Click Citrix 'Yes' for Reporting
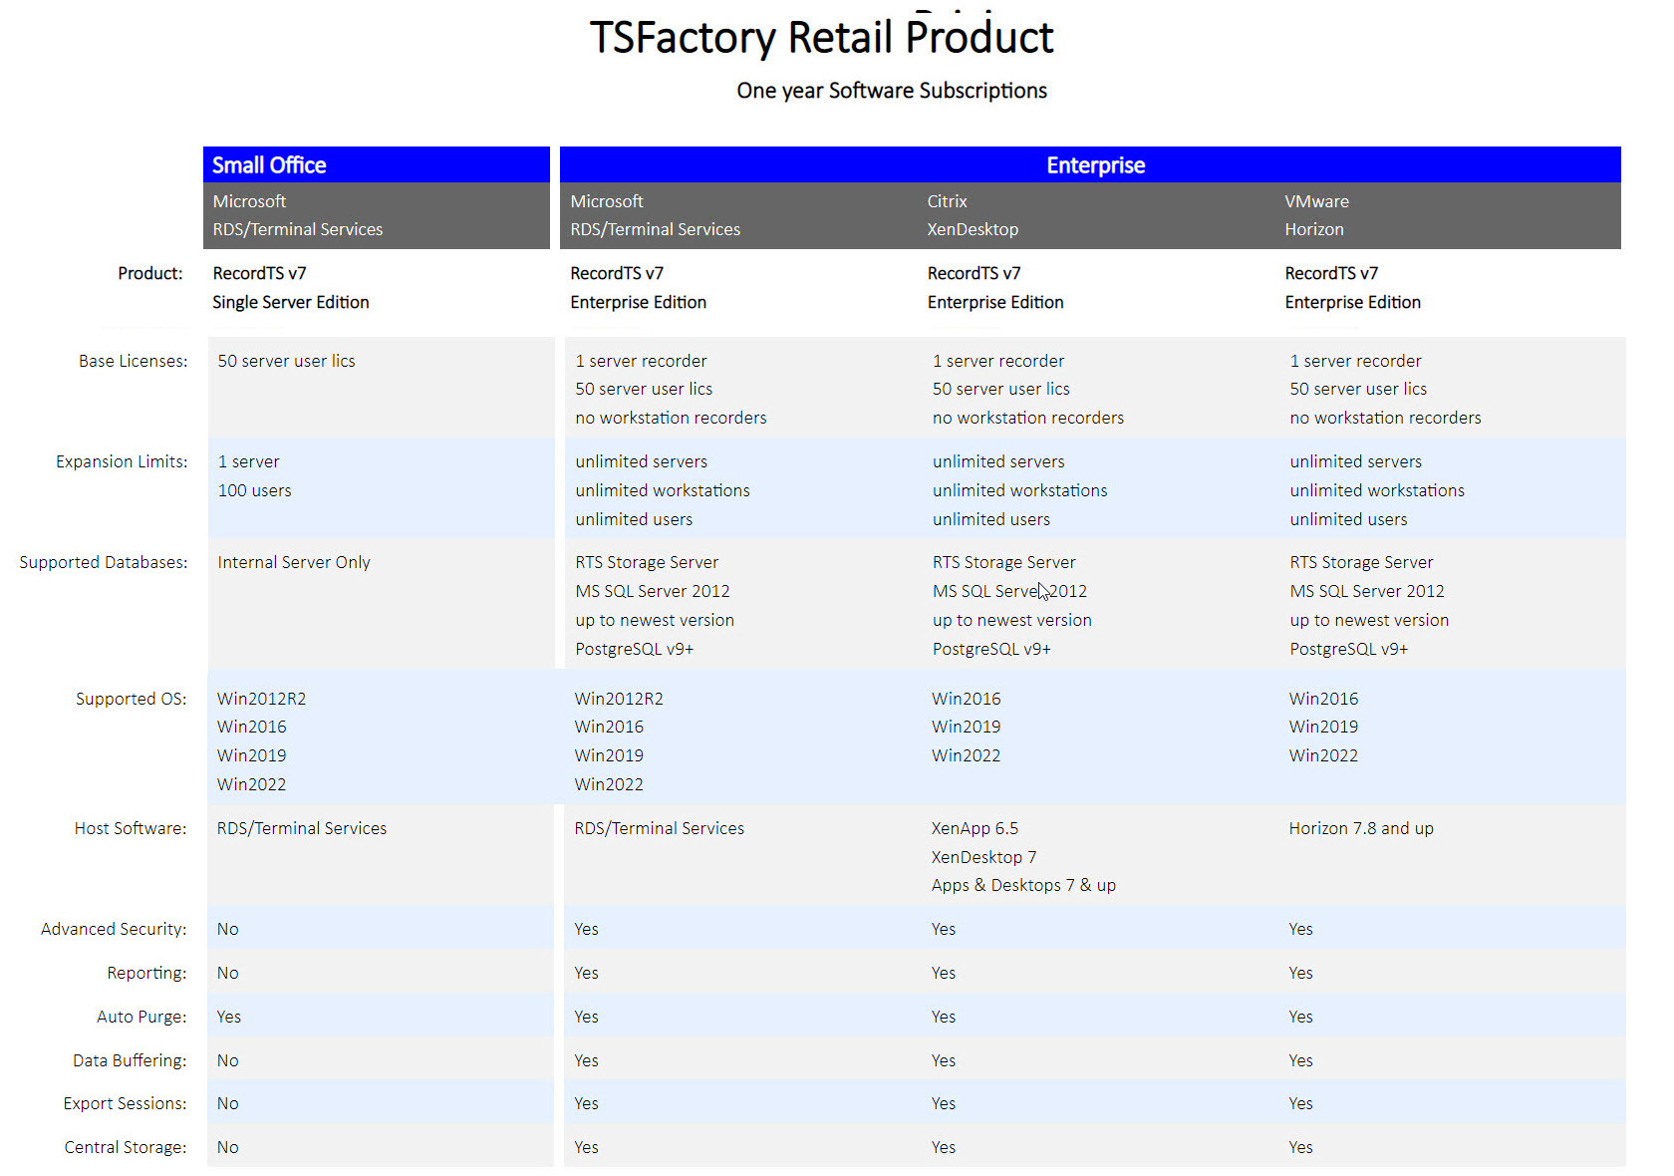 [944, 973]
